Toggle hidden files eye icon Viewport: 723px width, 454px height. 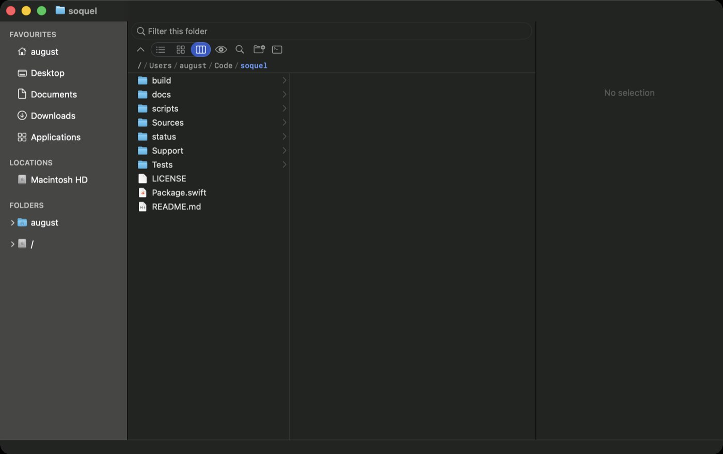point(221,49)
